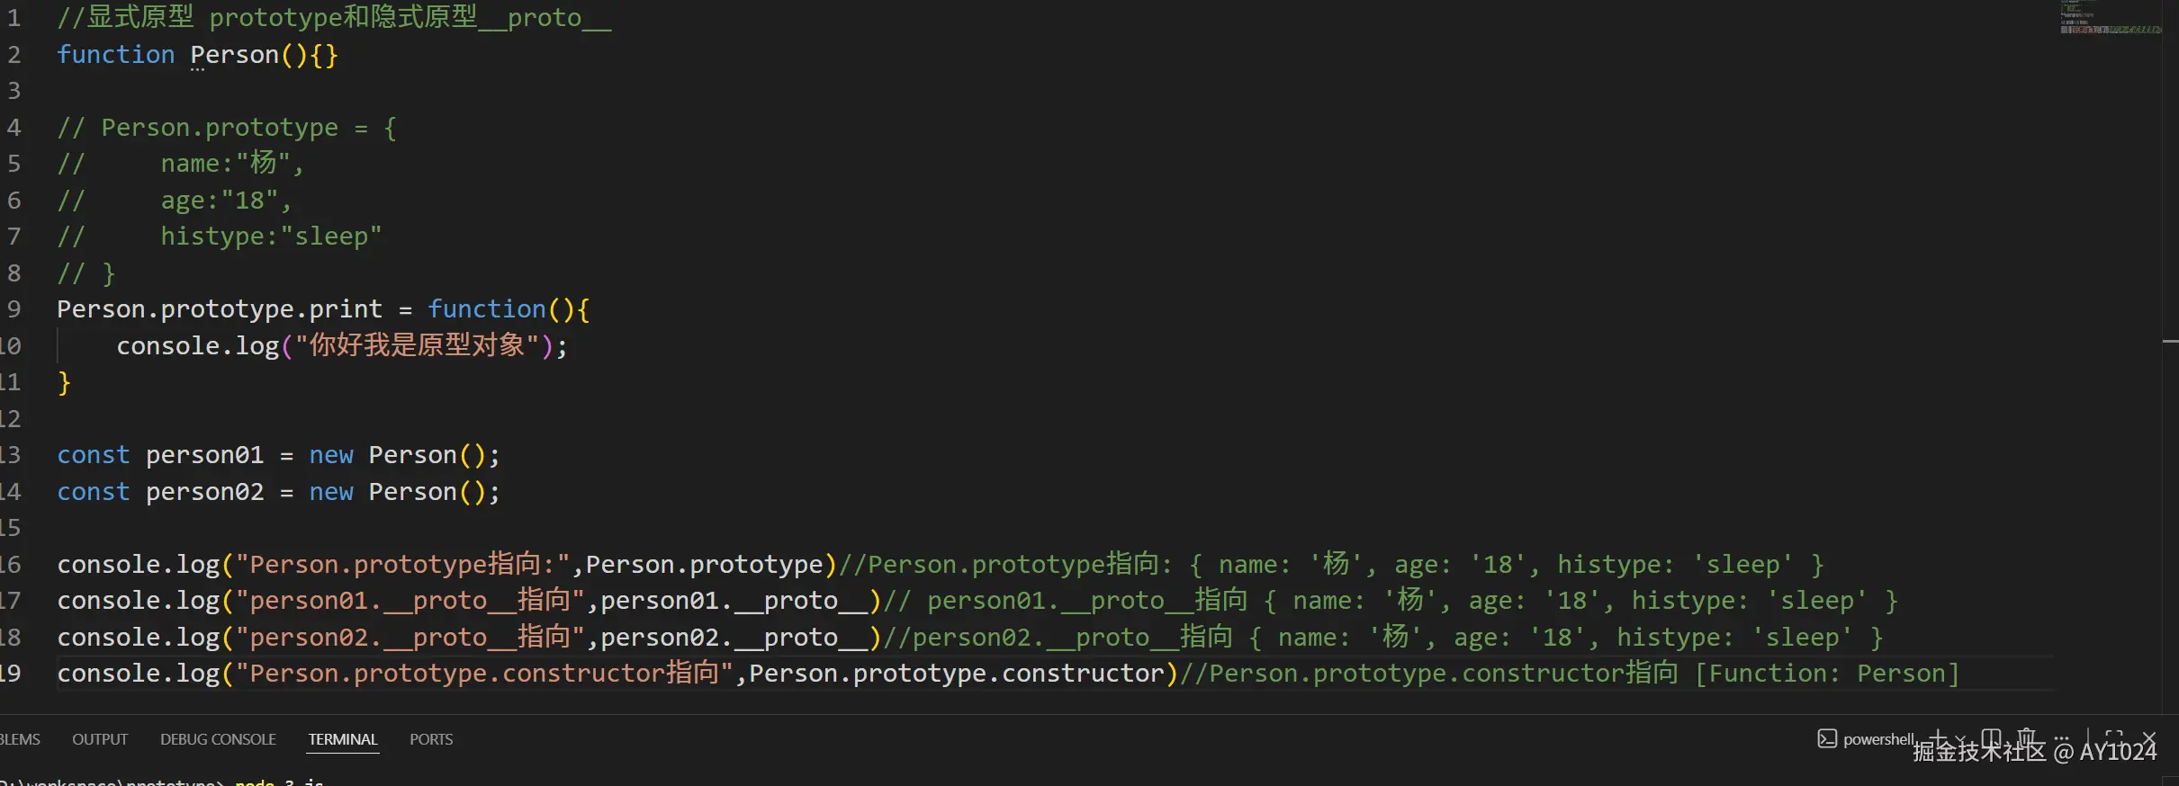Kill terminal with the trash icon
Screen dimensions: 2179x786
tap(2026, 738)
